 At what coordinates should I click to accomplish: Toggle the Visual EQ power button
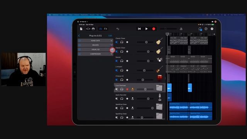[x=80, y=49]
